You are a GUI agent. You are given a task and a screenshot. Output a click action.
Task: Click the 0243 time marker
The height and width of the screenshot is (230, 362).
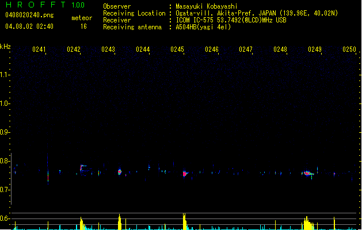click(x=108, y=49)
